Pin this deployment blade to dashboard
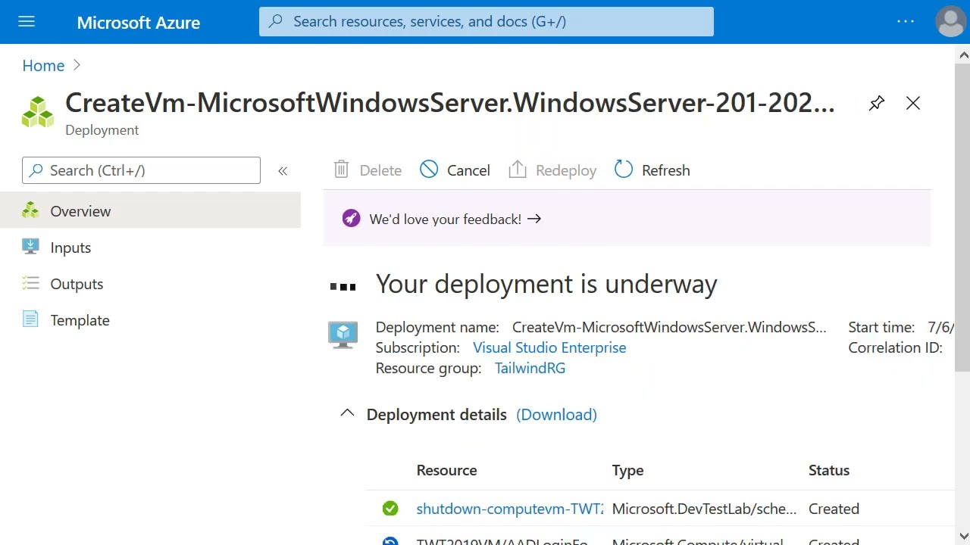Screen dimensions: 970x545 point(877,103)
